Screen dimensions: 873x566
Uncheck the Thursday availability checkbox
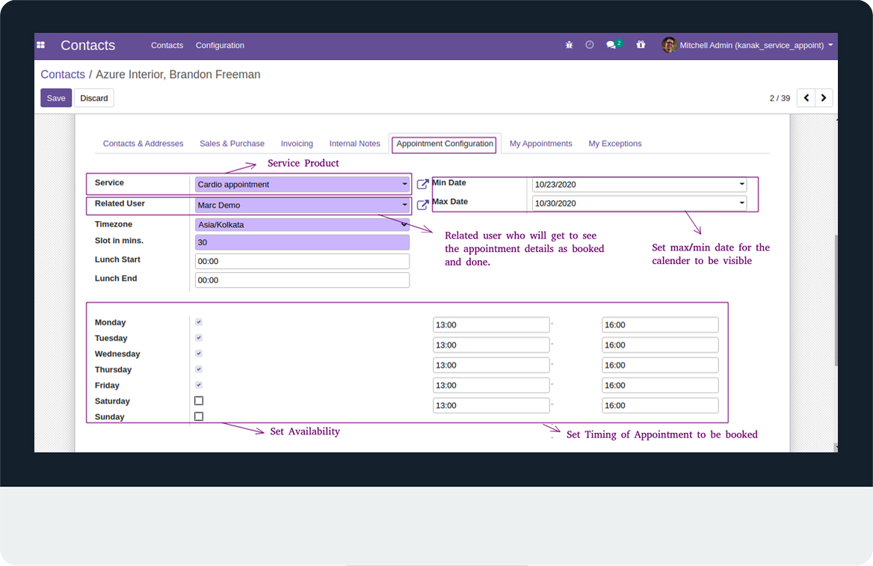click(x=199, y=369)
